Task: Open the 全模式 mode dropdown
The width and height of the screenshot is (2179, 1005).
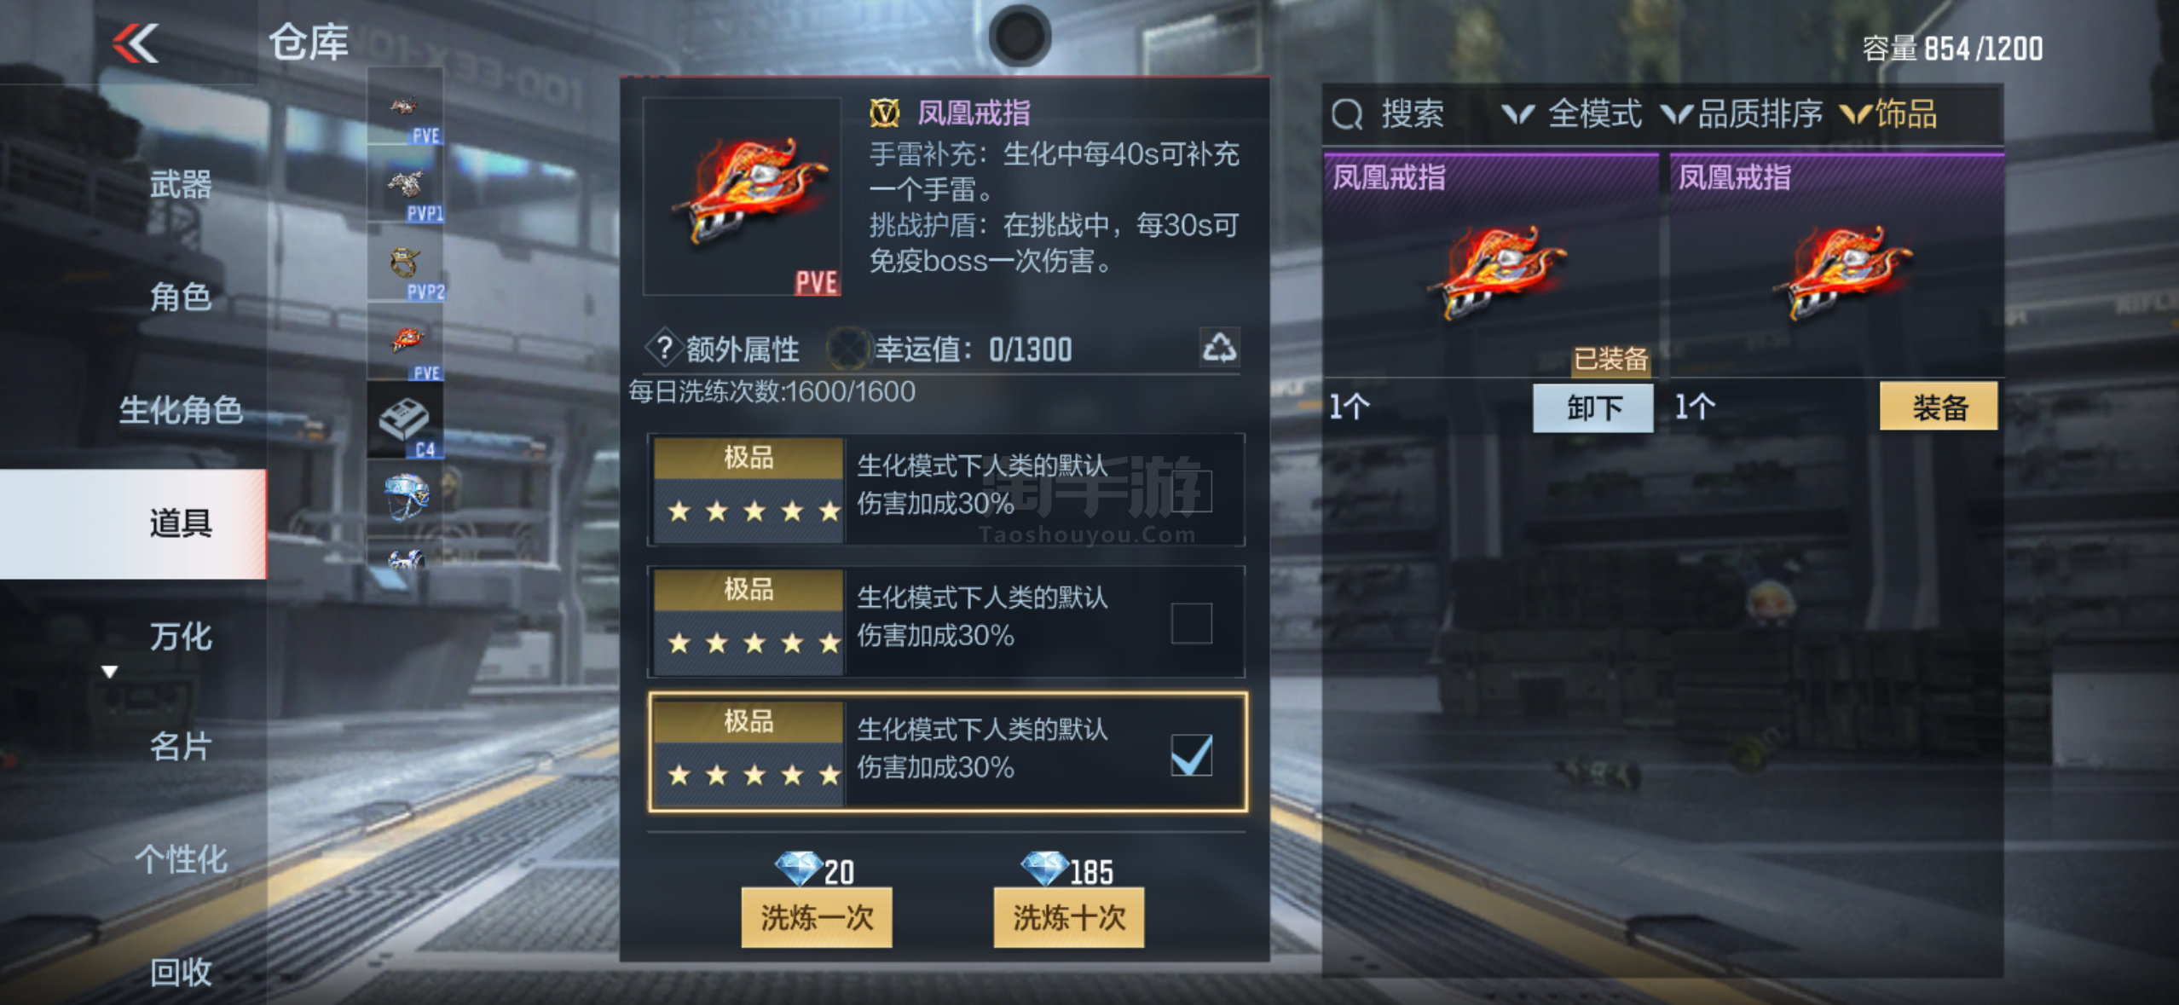Action: pyautogui.click(x=1570, y=114)
